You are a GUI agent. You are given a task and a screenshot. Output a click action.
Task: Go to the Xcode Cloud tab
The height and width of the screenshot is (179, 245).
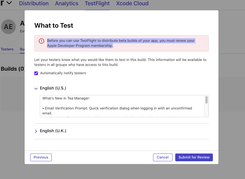(132, 3)
